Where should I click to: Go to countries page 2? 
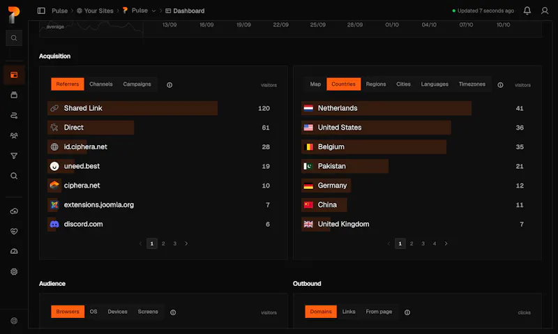[x=412, y=243]
